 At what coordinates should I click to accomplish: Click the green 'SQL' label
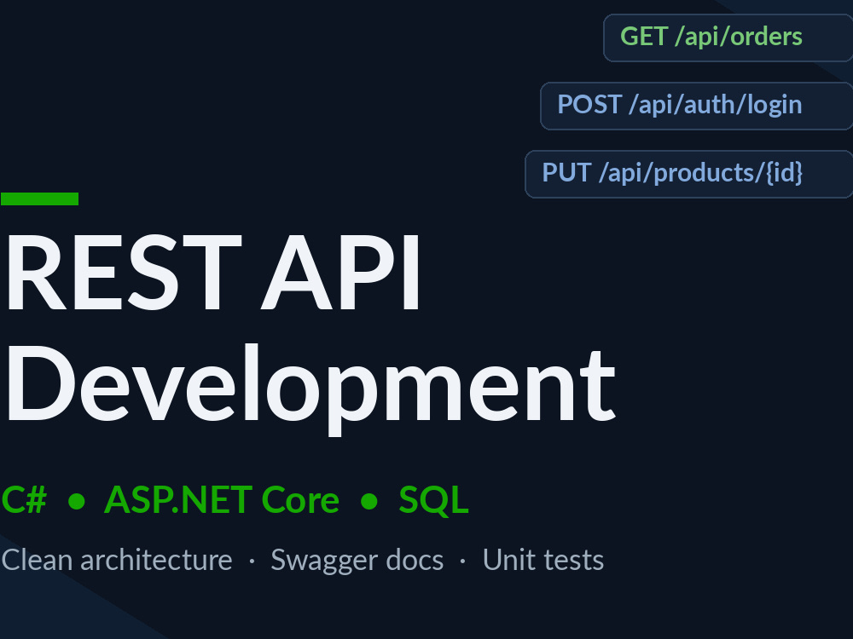pyautogui.click(x=433, y=500)
